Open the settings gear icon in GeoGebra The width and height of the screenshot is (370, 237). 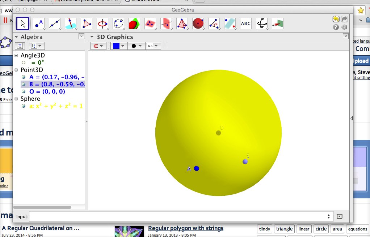345,27
